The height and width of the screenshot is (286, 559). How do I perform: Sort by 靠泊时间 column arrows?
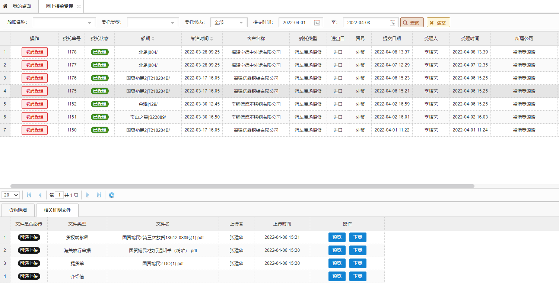(x=212, y=39)
